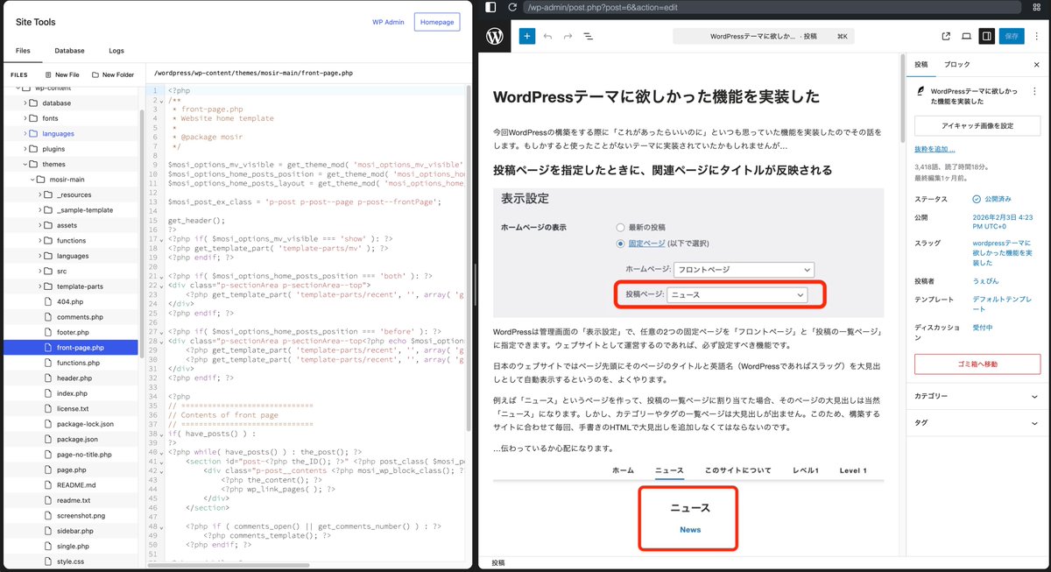Click the post icon beside sidebar title
The width and height of the screenshot is (1051, 572).
(x=921, y=90)
